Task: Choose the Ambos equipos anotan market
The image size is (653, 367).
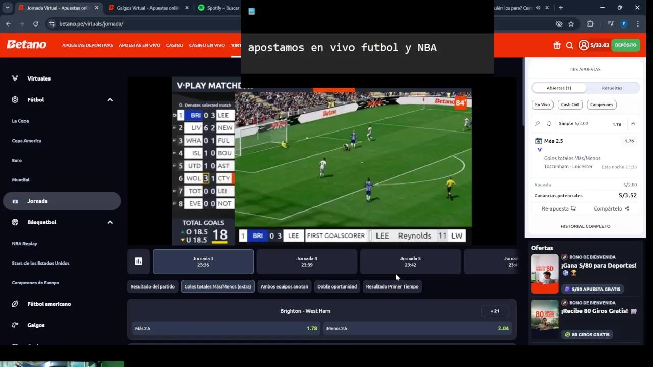Action: (x=284, y=286)
